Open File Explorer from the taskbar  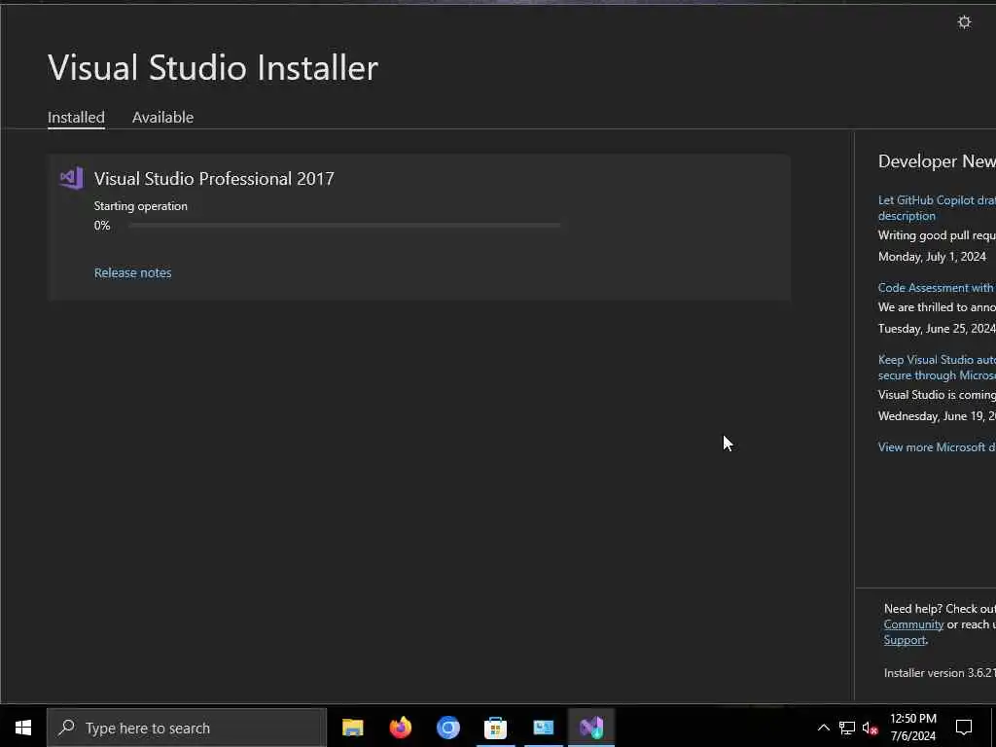(x=352, y=728)
